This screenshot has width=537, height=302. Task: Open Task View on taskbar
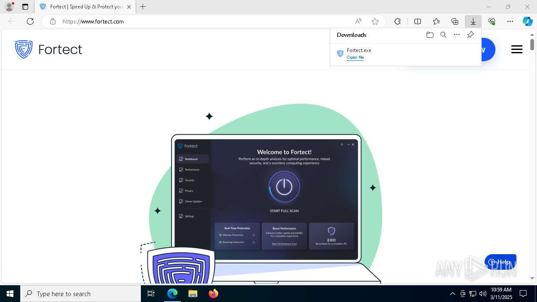click(x=151, y=294)
